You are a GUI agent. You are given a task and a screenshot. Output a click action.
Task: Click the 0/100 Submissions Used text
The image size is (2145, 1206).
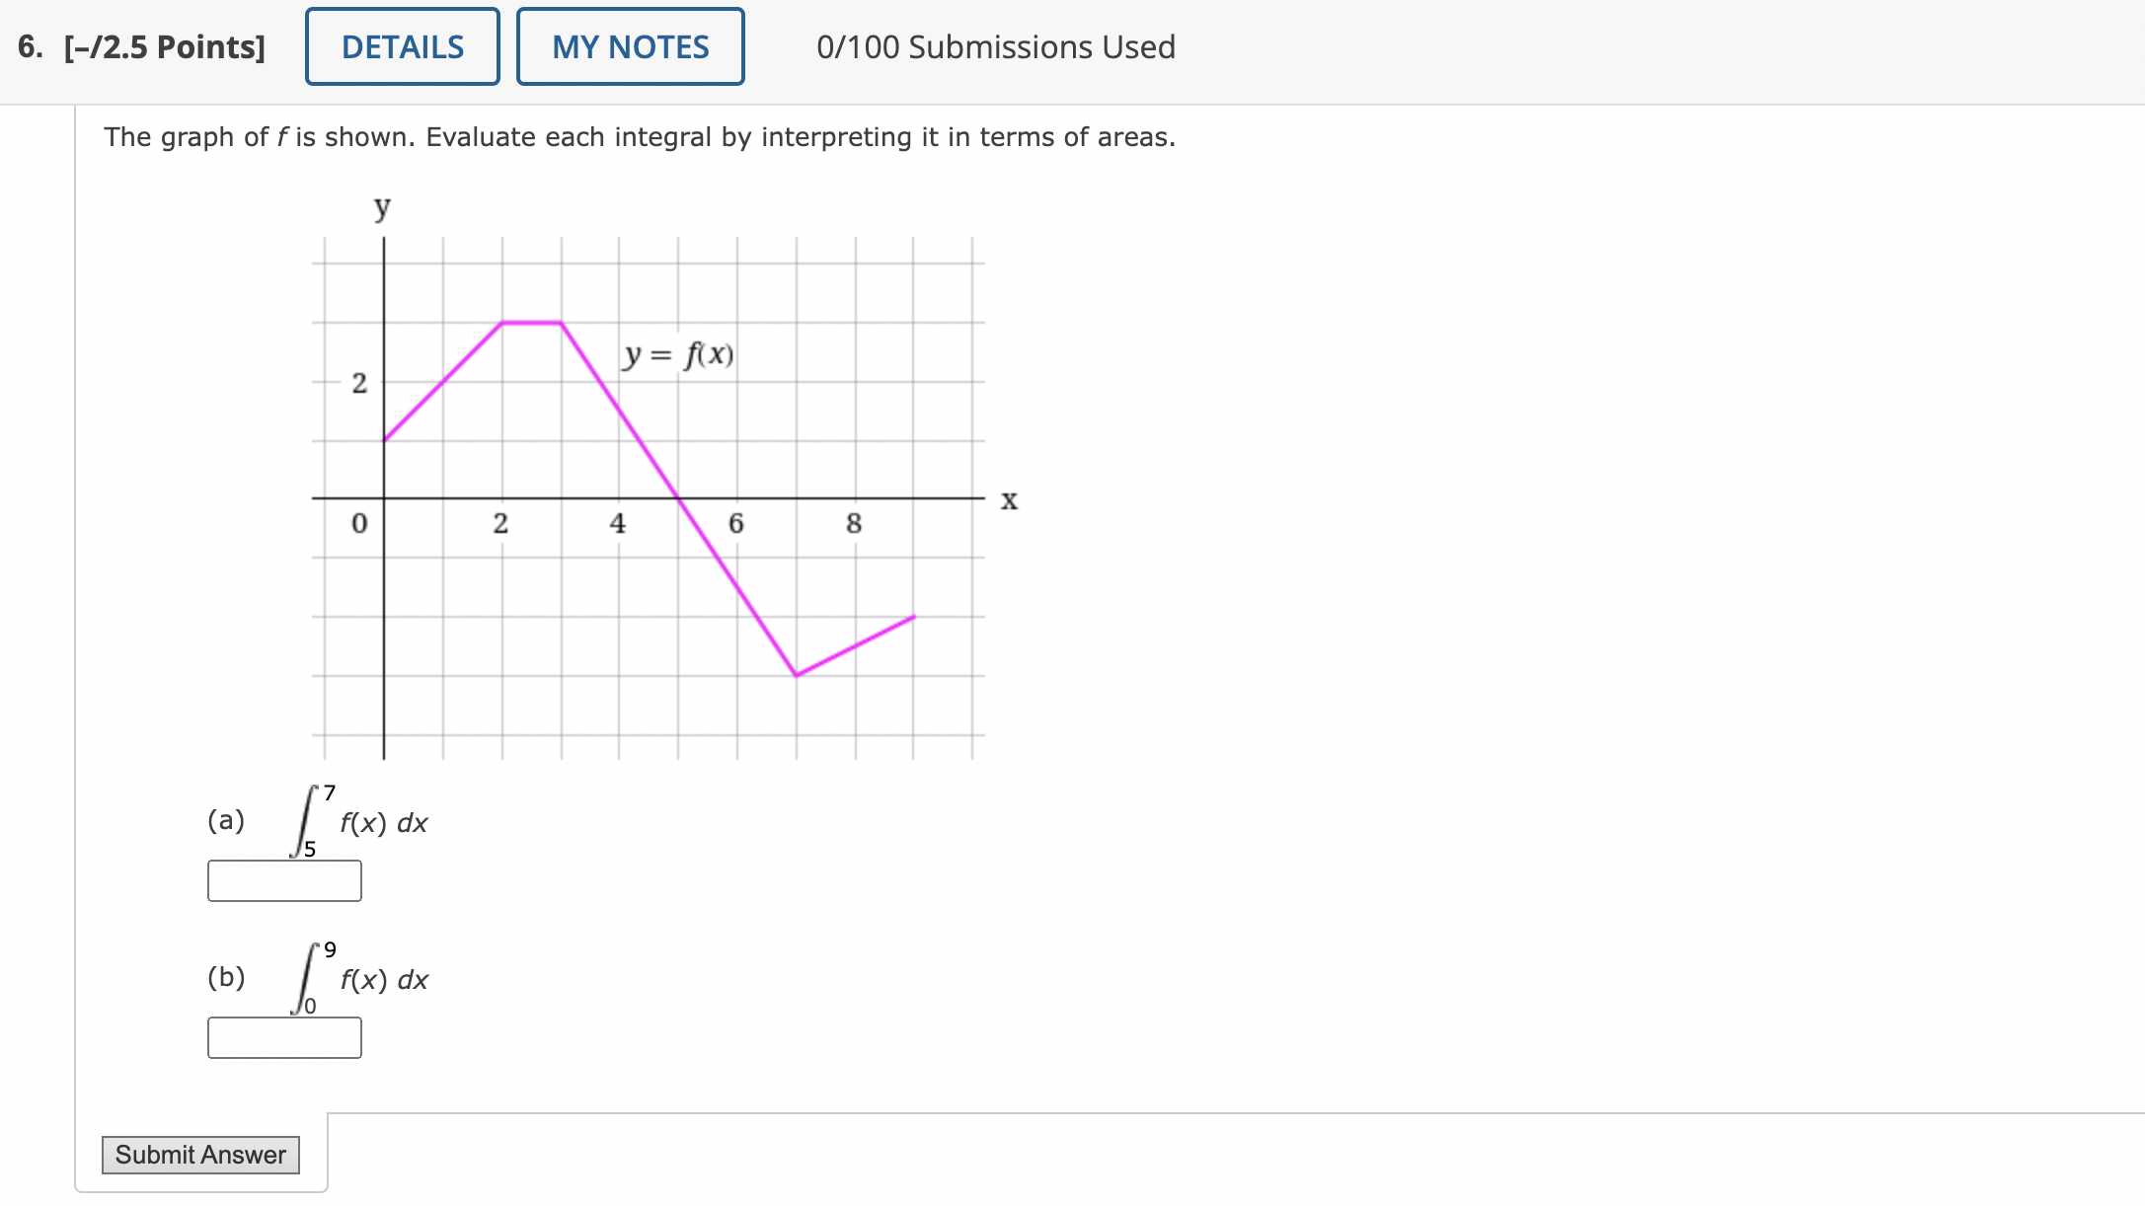tap(995, 46)
